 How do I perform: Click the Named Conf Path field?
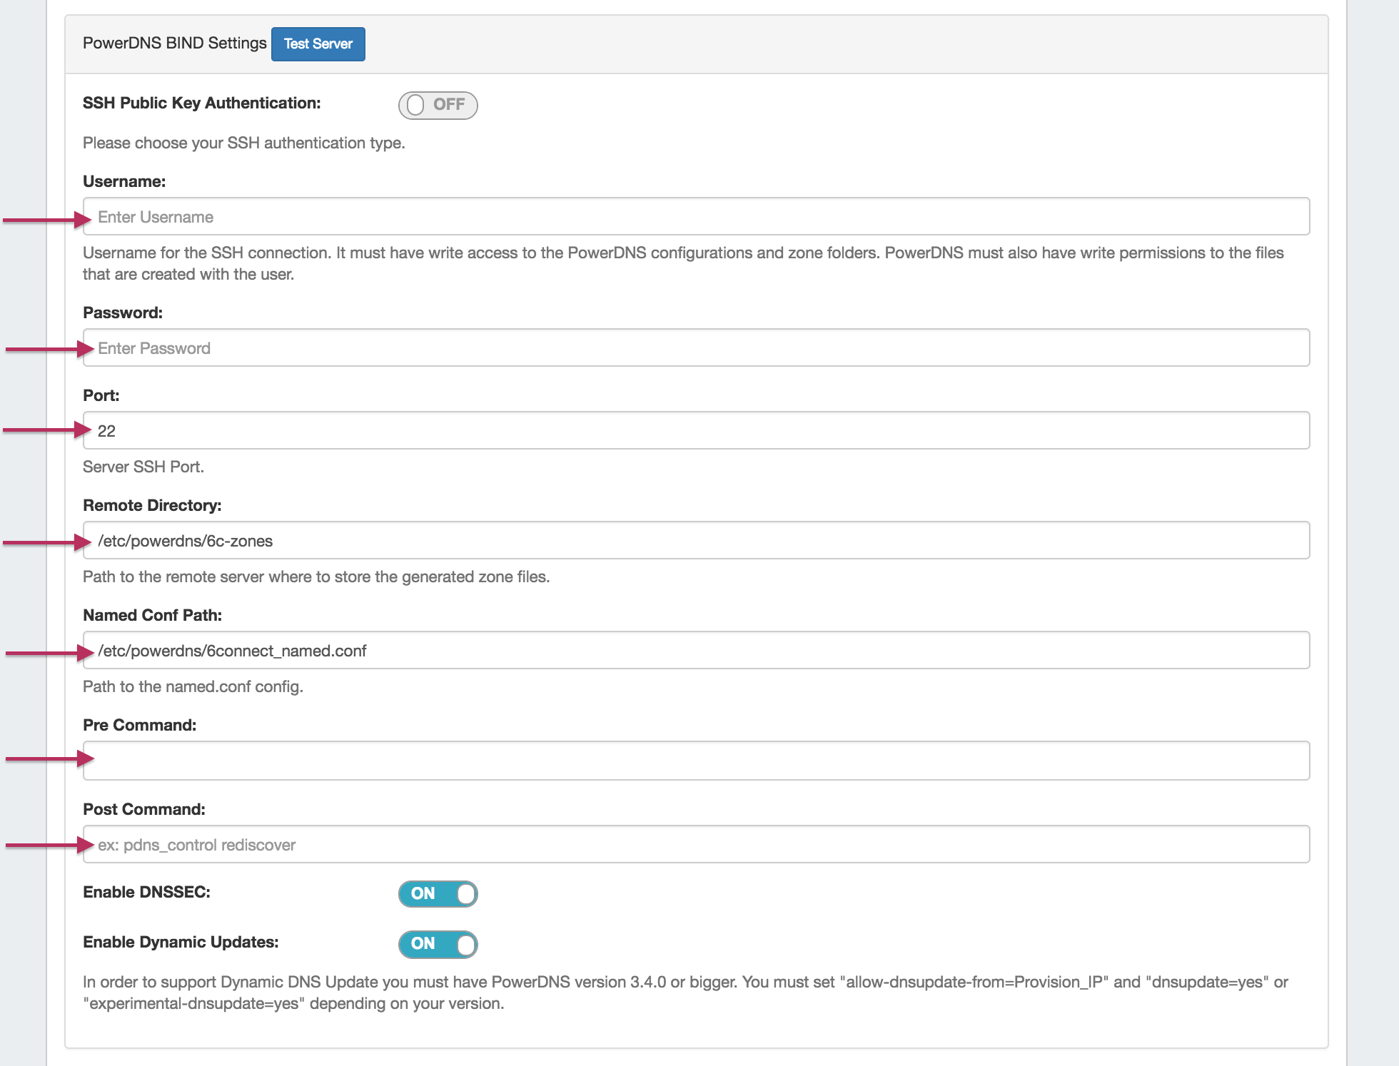(696, 651)
